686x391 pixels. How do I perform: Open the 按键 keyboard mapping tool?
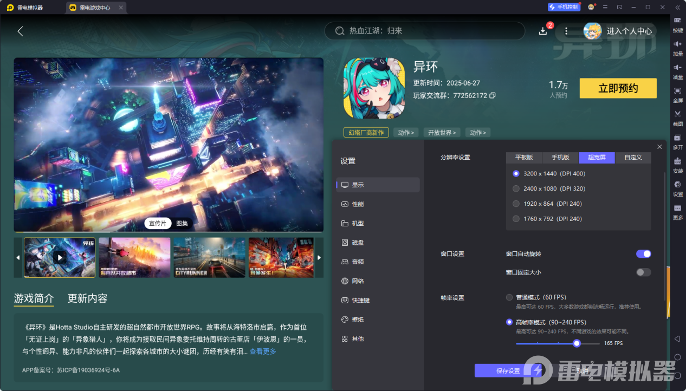click(x=677, y=24)
